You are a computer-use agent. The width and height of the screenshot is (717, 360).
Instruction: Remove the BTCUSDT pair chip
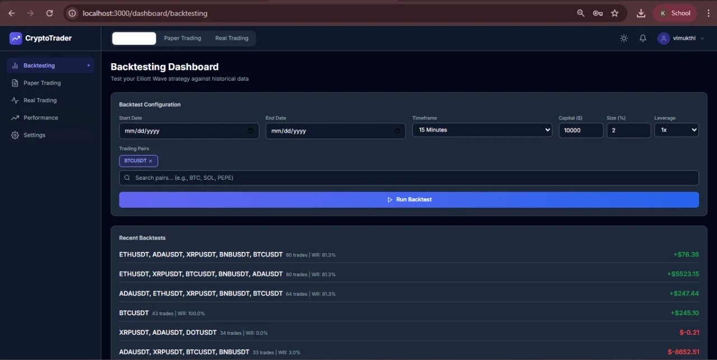(151, 161)
